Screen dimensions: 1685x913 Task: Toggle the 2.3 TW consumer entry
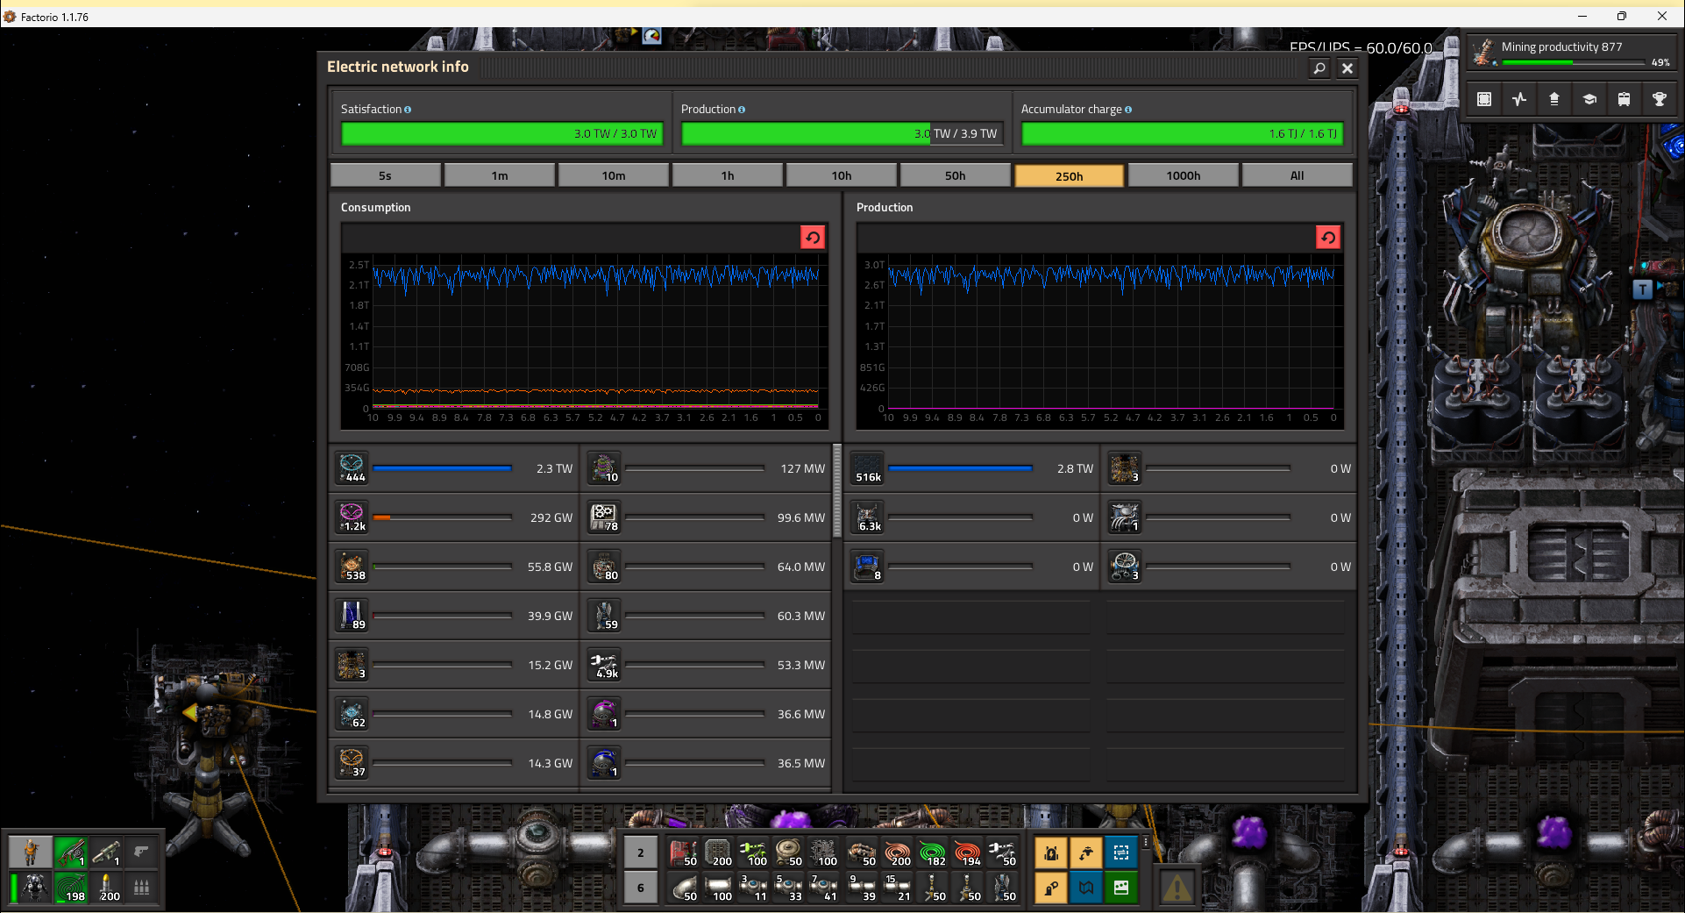coord(454,468)
